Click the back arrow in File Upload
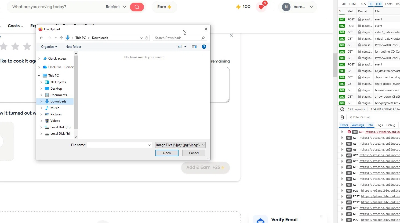Viewport: 400px width, 223px height. [41, 38]
